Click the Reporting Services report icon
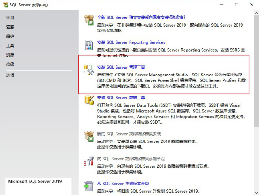This screenshot has width=259, height=195. pos(89,45)
